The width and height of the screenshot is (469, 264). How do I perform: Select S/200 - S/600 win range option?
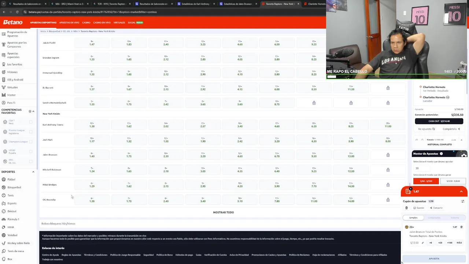(453, 181)
